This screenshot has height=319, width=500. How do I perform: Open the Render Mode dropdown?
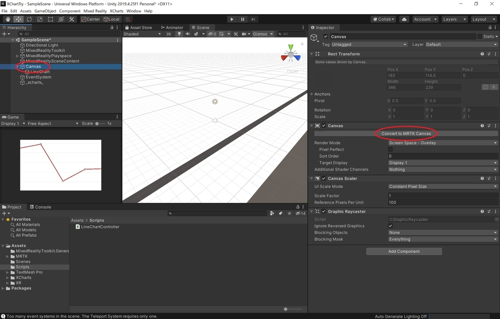[x=442, y=142]
